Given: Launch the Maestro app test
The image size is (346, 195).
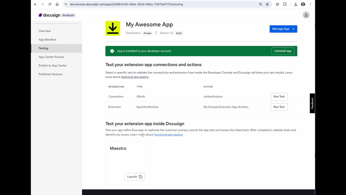Looking at the screenshot, I should click(134, 177).
